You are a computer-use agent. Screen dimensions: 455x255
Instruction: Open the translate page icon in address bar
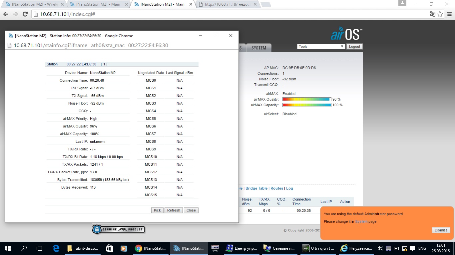click(432, 14)
